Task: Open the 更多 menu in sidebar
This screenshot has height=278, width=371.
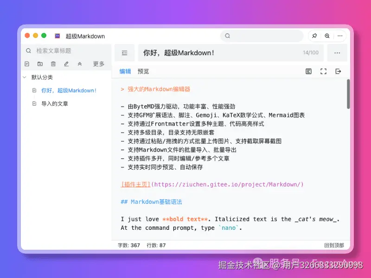Action: (x=99, y=64)
